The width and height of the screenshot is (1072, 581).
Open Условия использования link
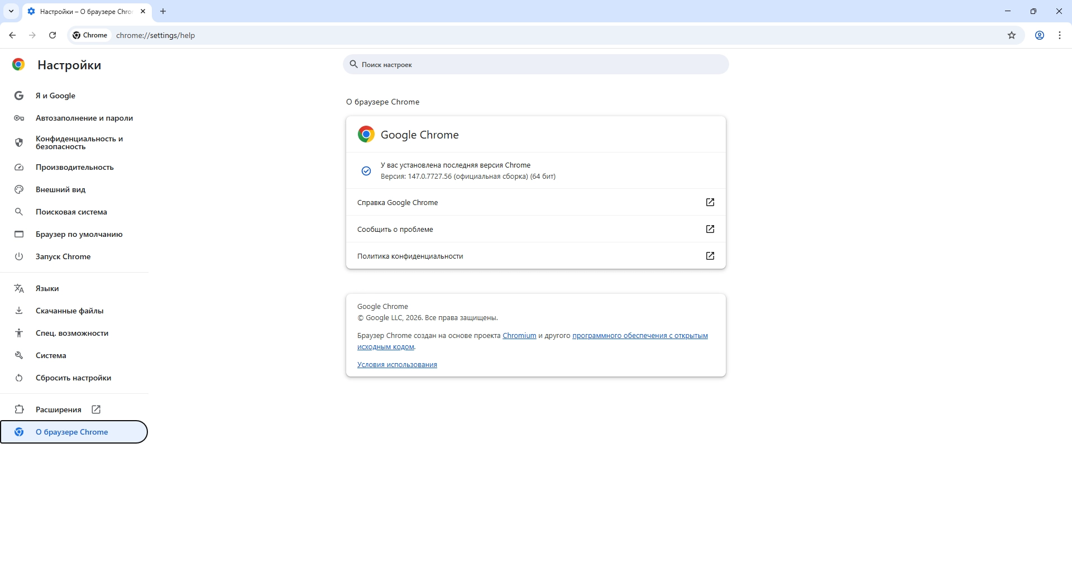397,365
